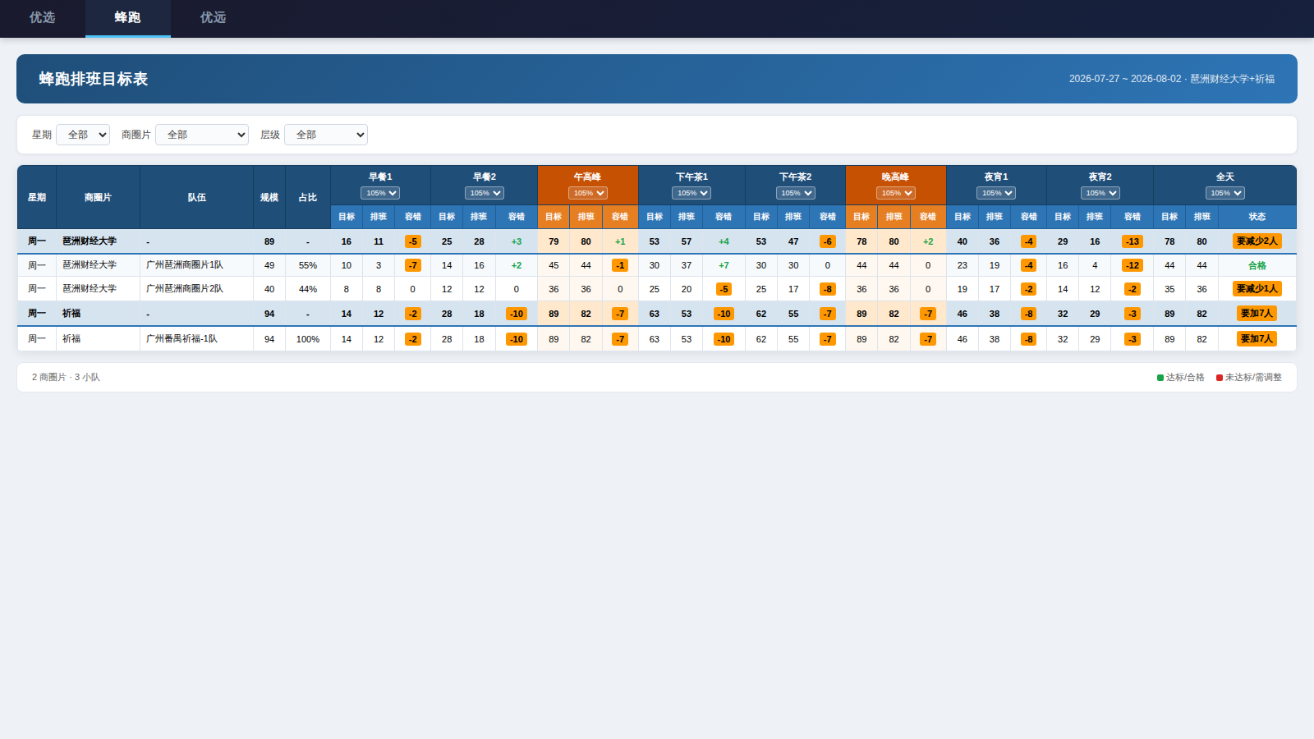This screenshot has height=739, width=1314.
Task: Open the 层级 filter dropdown
Action: (326, 135)
